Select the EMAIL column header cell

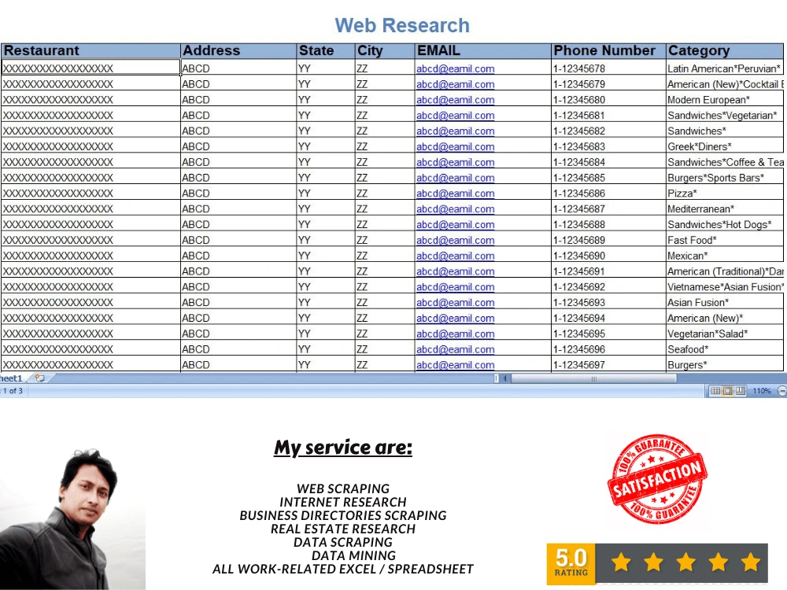[x=483, y=50]
